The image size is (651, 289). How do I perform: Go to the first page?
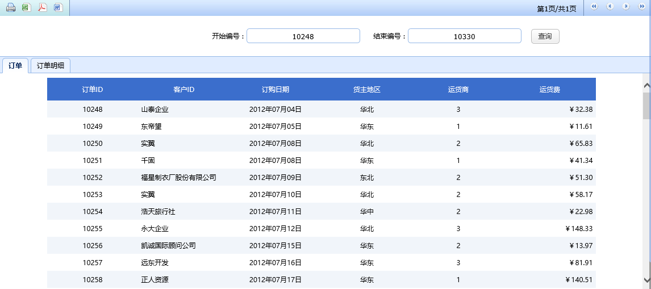[x=594, y=7]
